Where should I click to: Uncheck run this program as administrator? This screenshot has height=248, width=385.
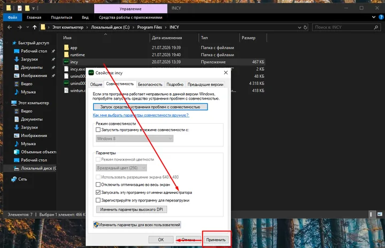pos(98,192)
